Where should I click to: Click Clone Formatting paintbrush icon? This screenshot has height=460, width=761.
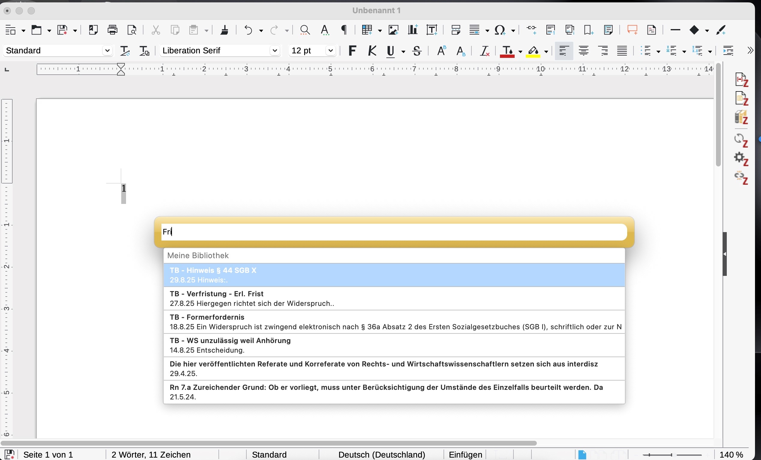point(224,30)
